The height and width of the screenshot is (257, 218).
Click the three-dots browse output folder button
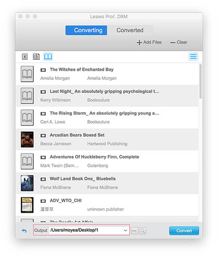coord(134,231)
